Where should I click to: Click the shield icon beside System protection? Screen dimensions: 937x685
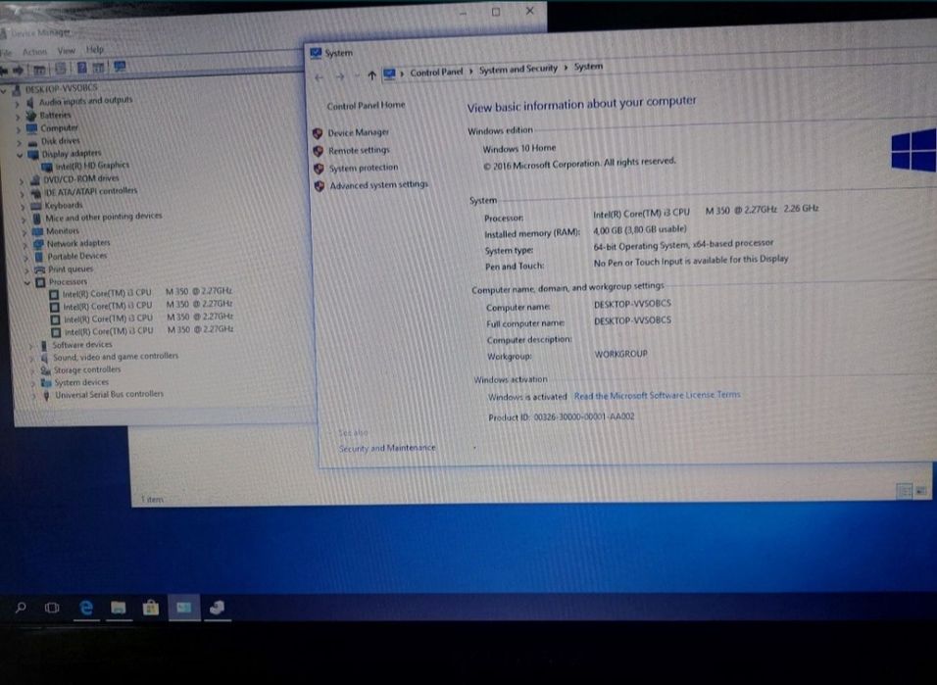[x=320, y=169]
